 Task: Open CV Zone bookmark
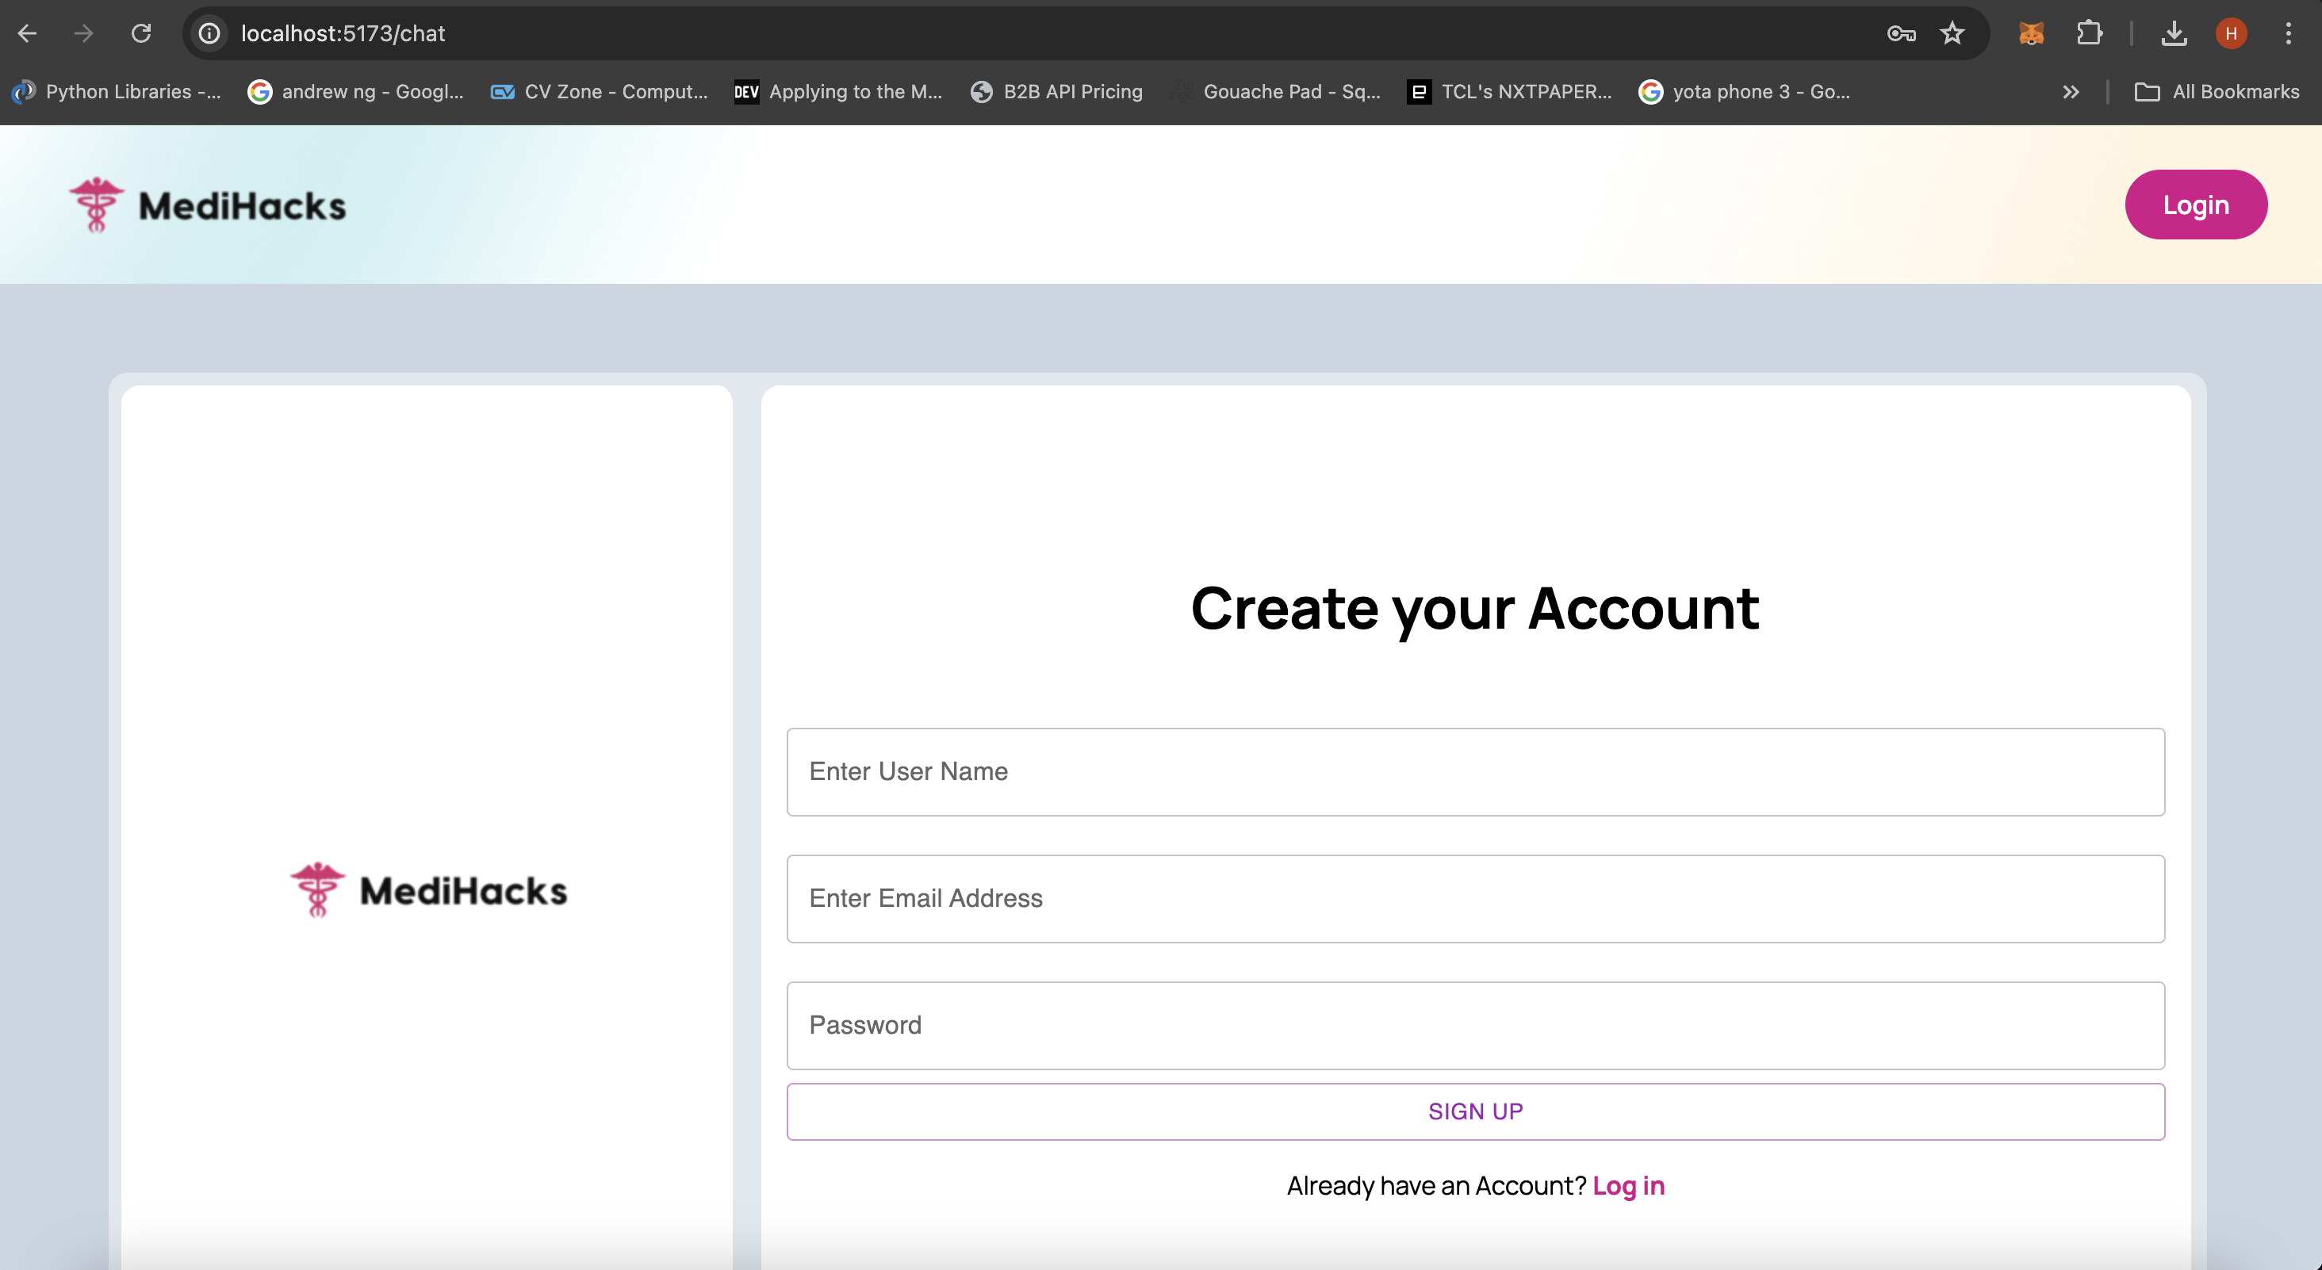(x=600, y=92)
